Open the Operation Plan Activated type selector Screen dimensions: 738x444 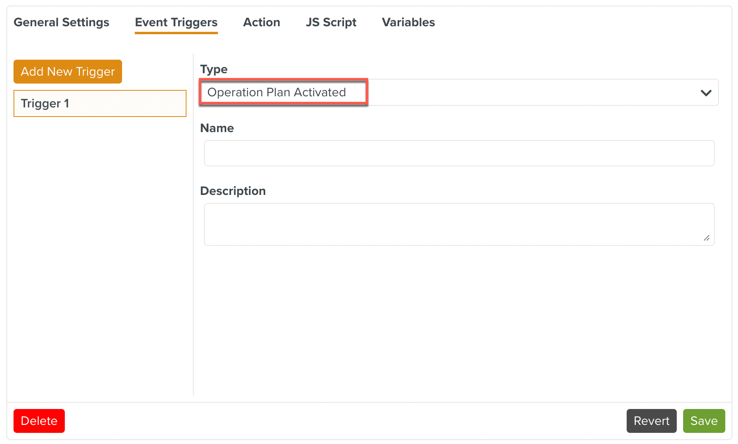click(x=283, y=92)
